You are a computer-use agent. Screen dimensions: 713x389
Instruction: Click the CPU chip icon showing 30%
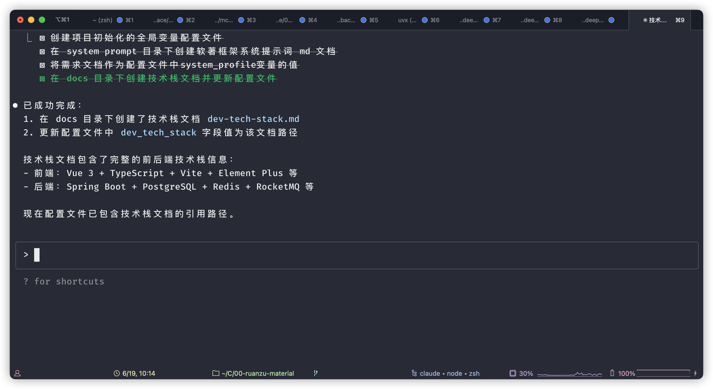pos(513,373)
